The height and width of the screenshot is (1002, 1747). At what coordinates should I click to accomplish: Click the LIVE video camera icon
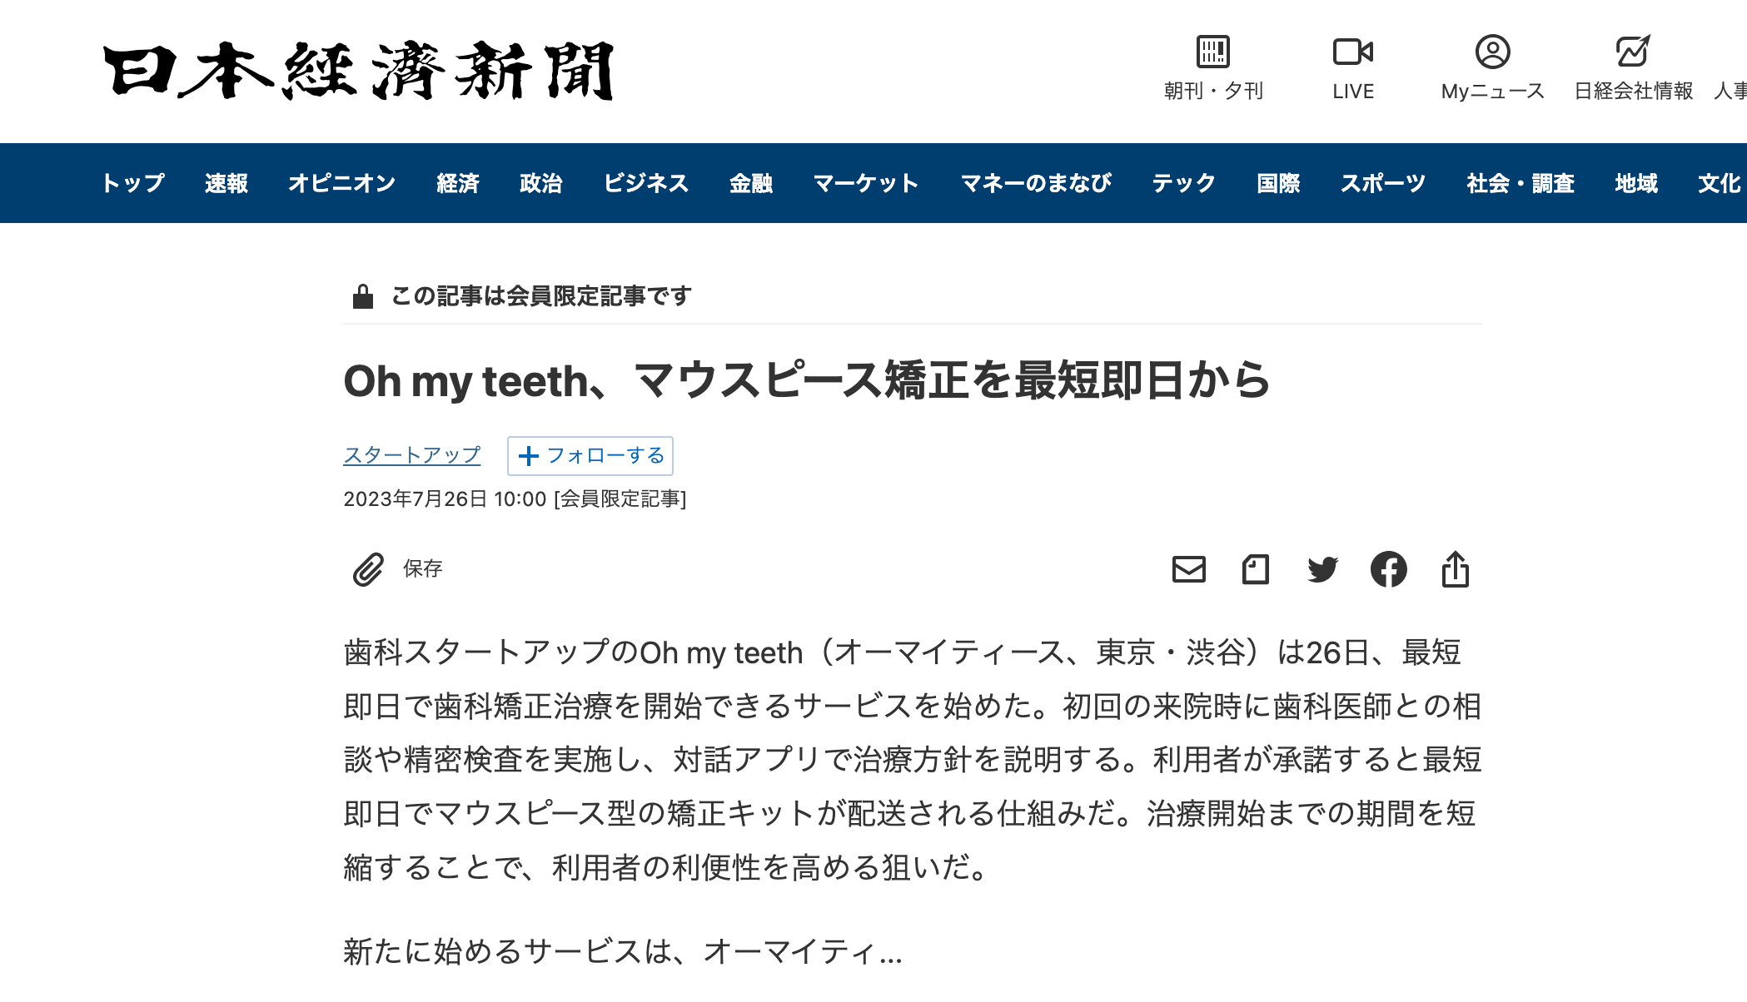[x=1353, y=52]
